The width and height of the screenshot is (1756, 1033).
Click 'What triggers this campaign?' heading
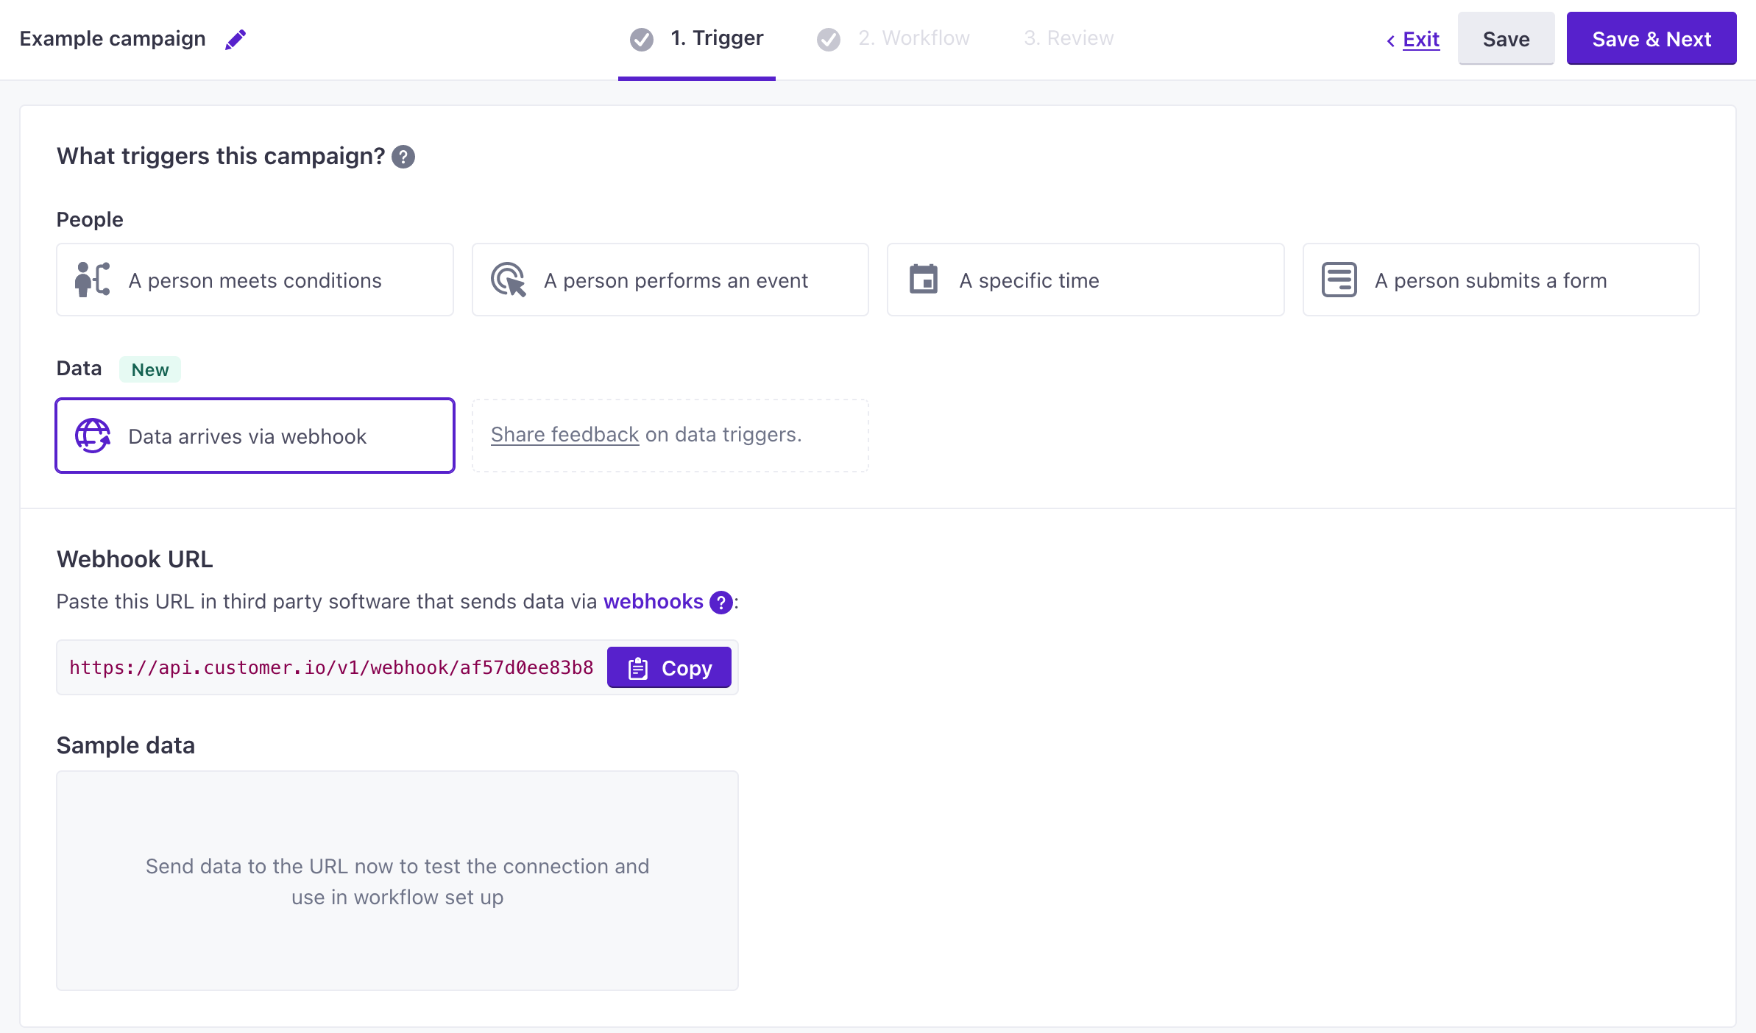[221, 156]
